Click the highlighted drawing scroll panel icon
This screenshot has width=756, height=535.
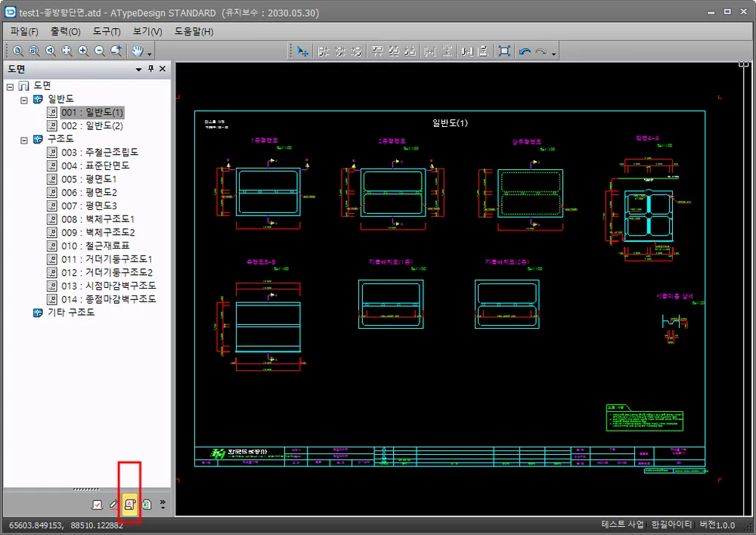pos(130,505)
